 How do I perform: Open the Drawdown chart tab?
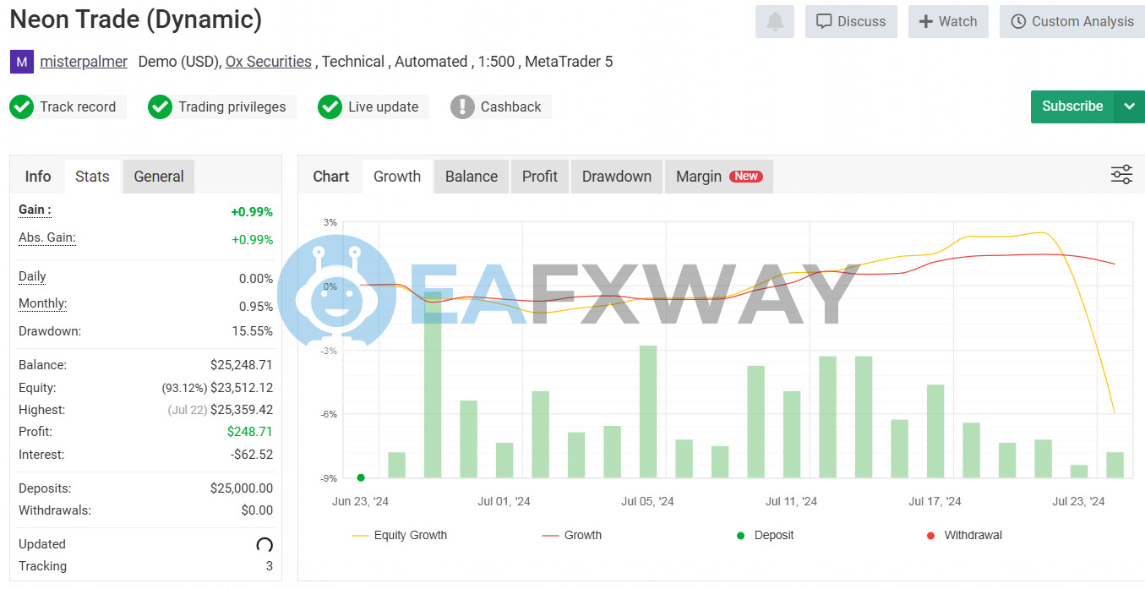coord(617,177)
